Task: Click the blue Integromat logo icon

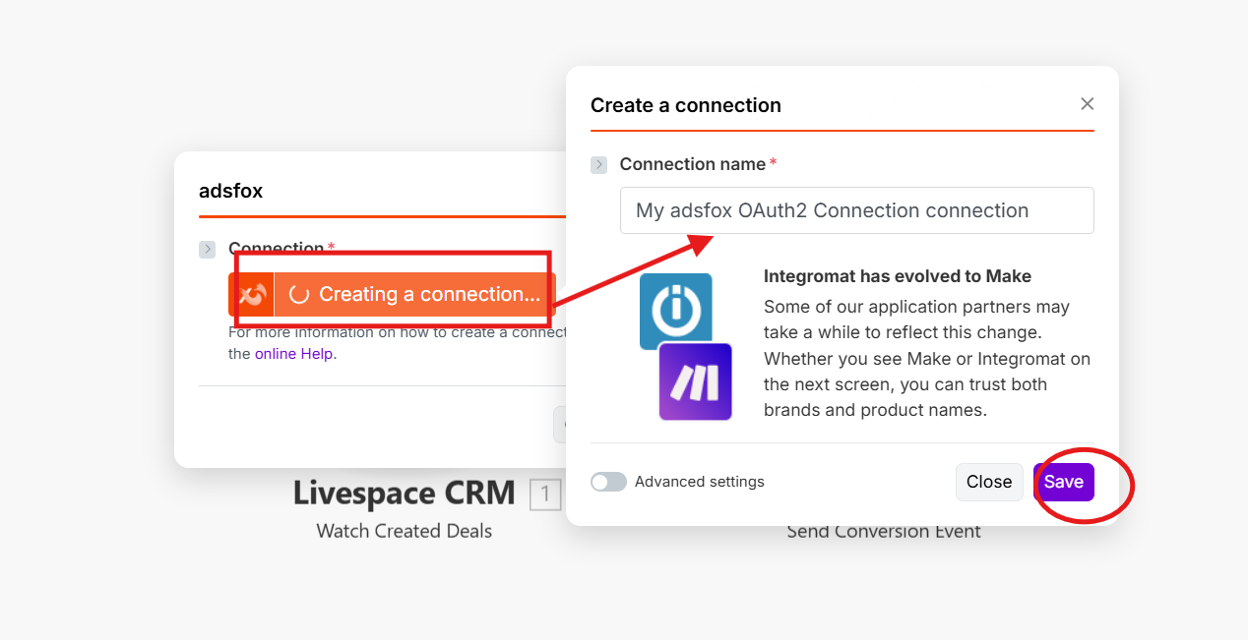Action: (x=675, y=309)
